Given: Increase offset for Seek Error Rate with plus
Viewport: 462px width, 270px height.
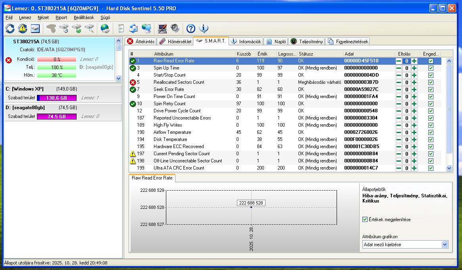Looking at the screenshot, I should tap(414, 90).
